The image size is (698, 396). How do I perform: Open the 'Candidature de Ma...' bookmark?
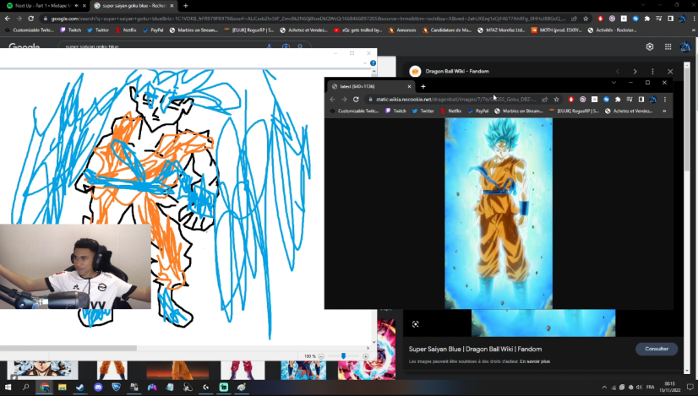click(446, 30)
